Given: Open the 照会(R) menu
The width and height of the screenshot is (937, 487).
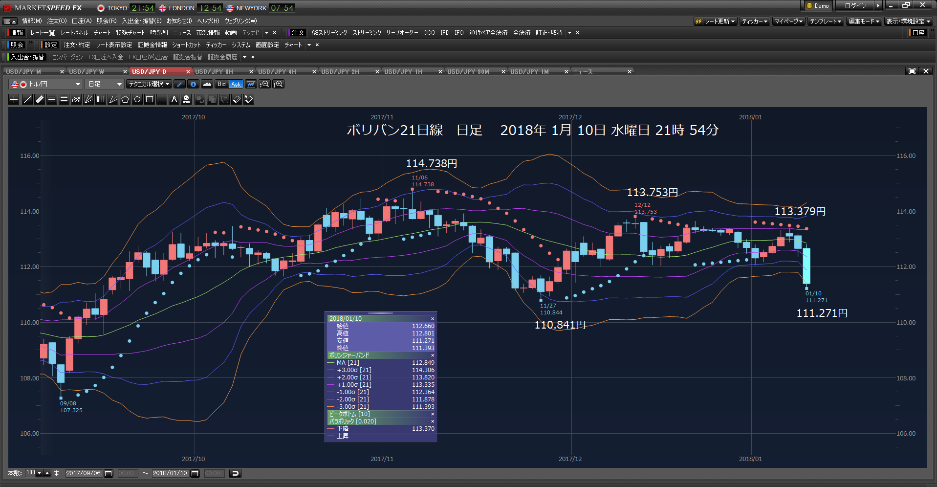Looking at the screenshot, I should coord(107,21).
